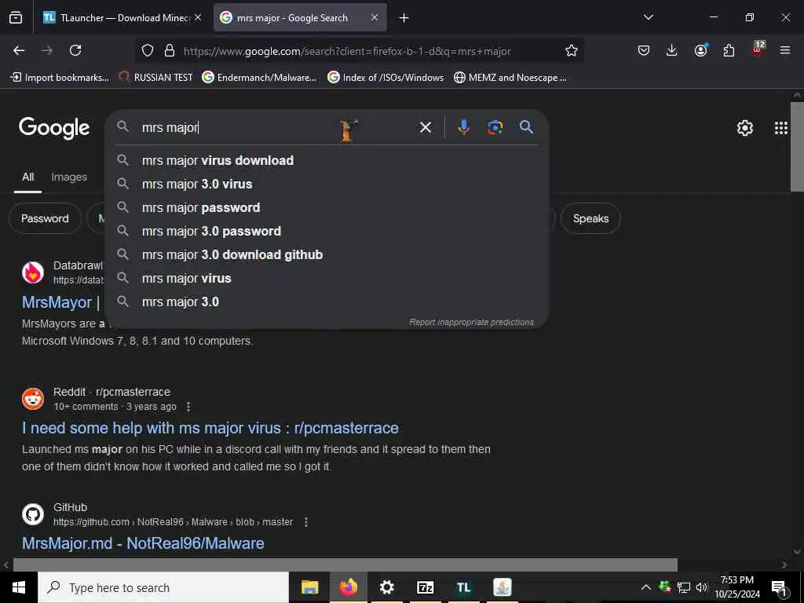Apply the Password filter chip
804x603 pixels.
(x=45, y=218)
